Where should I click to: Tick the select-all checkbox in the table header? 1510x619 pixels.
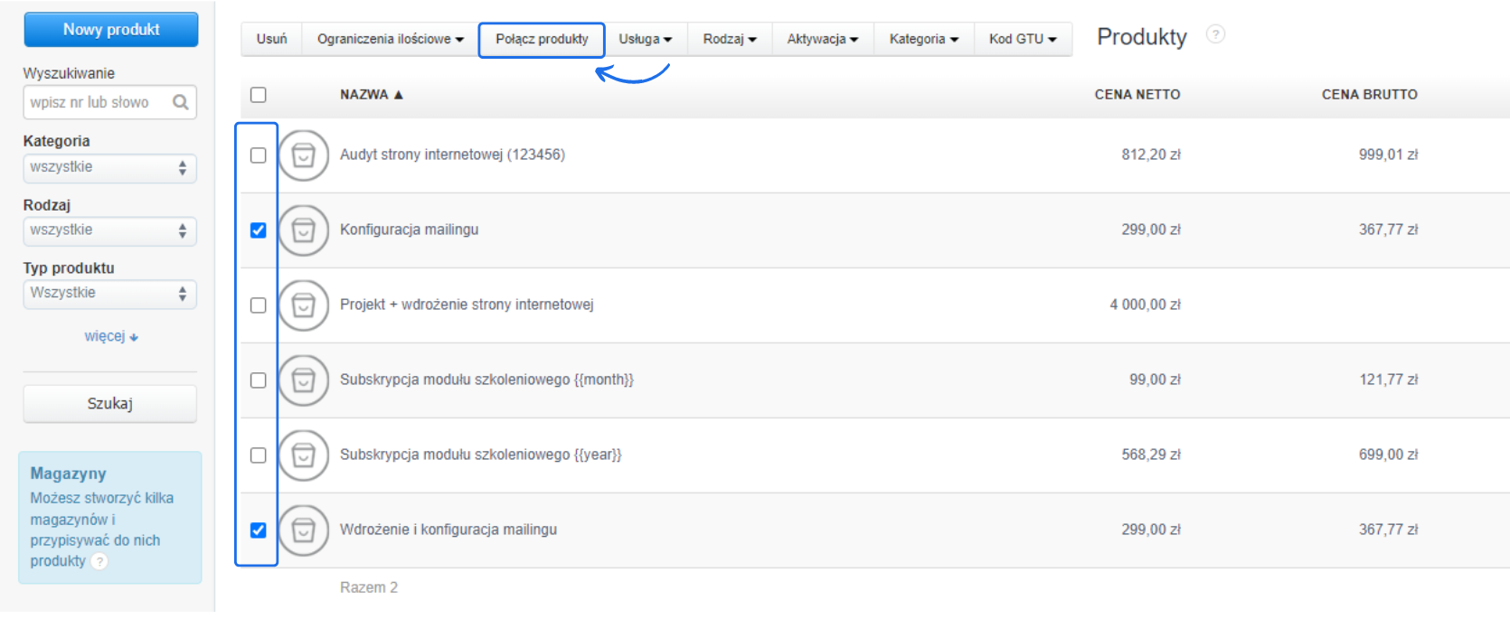pyautogui.click(x=259, y=95)
